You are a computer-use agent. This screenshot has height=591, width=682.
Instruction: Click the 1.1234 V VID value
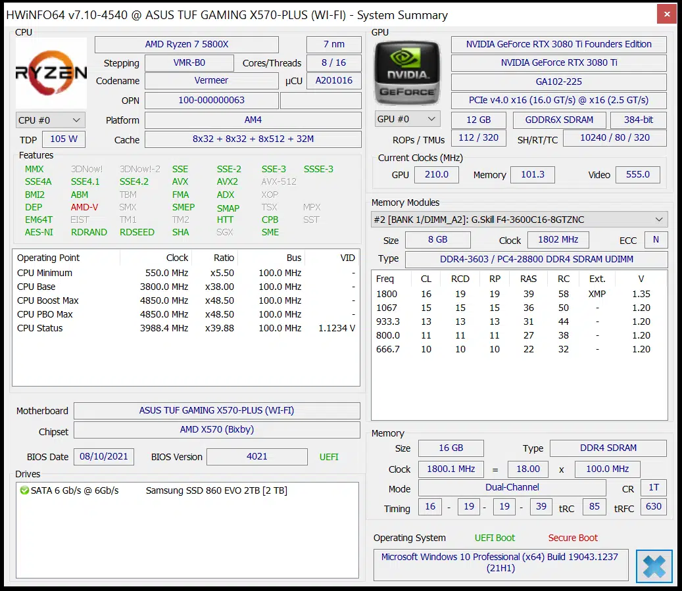coord(337,328)
